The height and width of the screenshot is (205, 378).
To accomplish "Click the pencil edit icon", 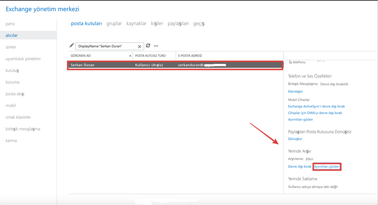I will pyautogui.click(x=72, y=46).
